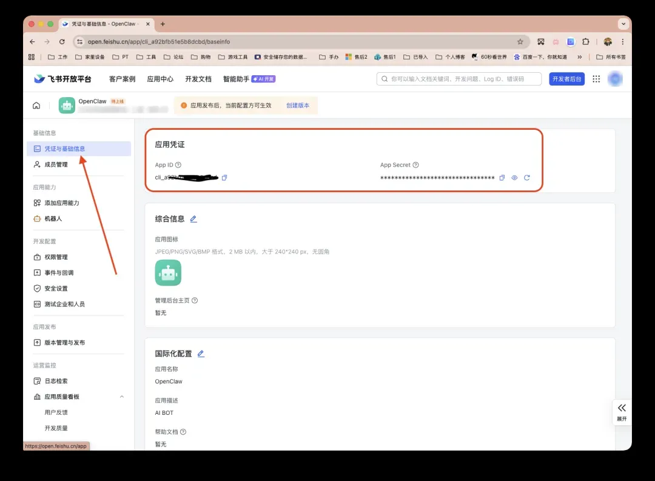Click the 开发者后台 button
Viewport: 655px width, 481px height.
566,79
